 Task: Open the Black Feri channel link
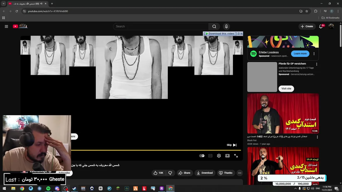click(x=252, y=140)
